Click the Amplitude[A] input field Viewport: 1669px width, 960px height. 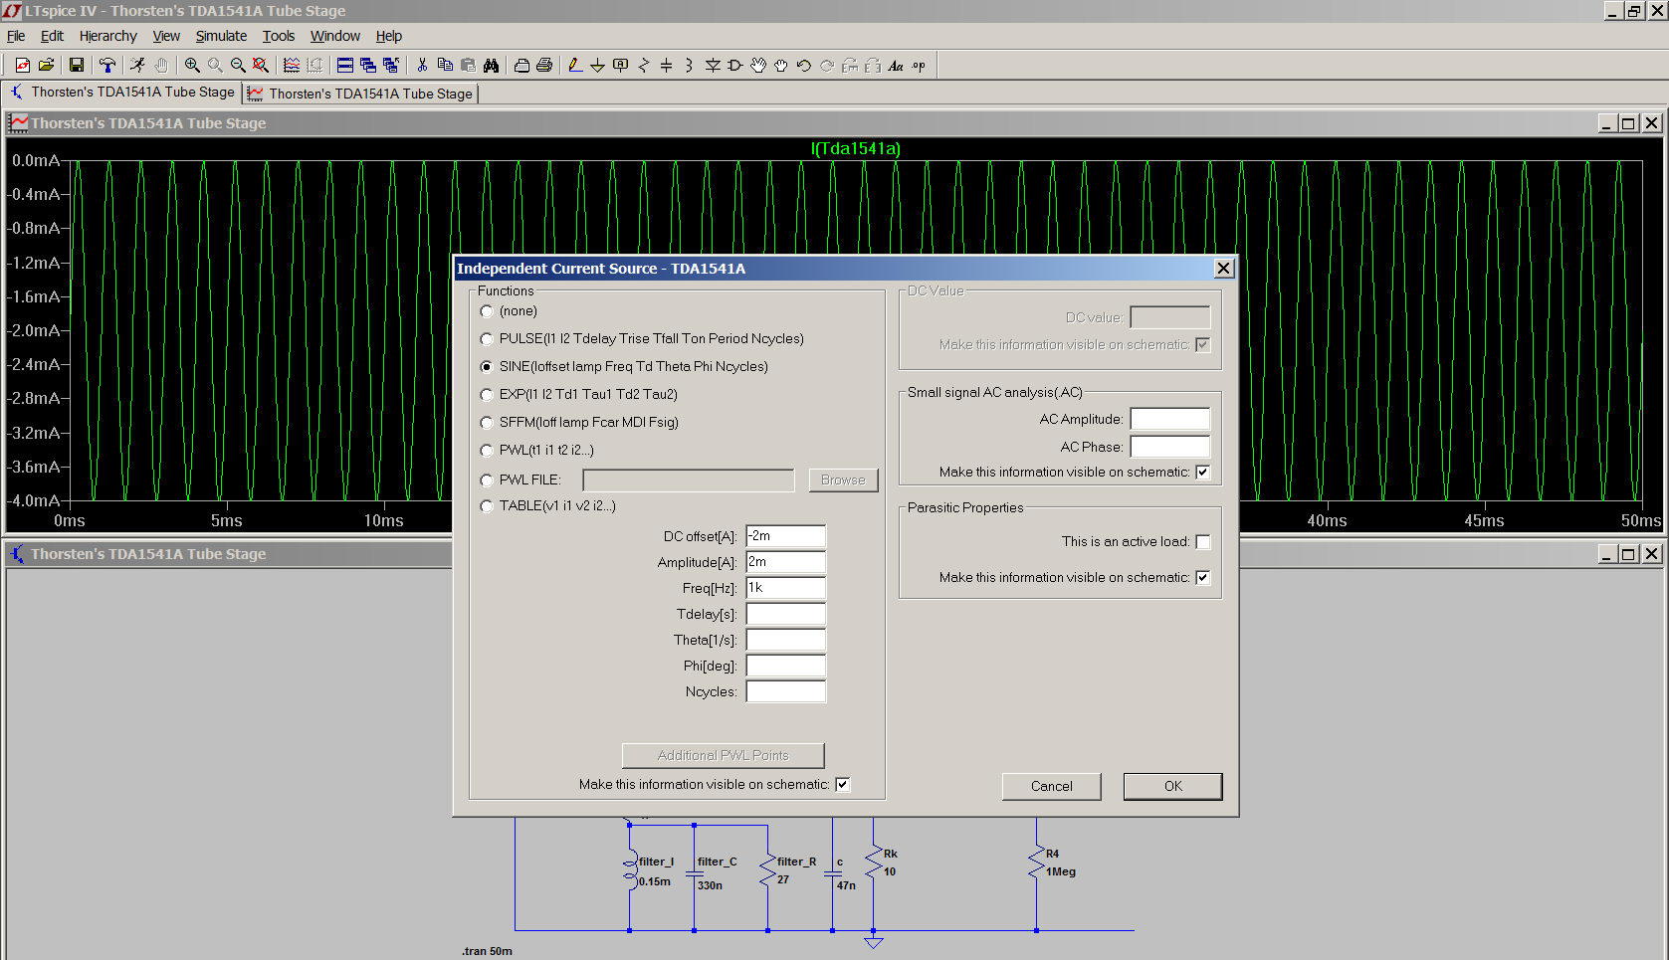786,562
